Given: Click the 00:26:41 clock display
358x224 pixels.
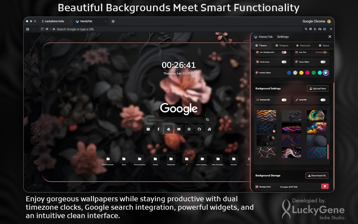Looking at the screenshot, I should click(179, 65).
